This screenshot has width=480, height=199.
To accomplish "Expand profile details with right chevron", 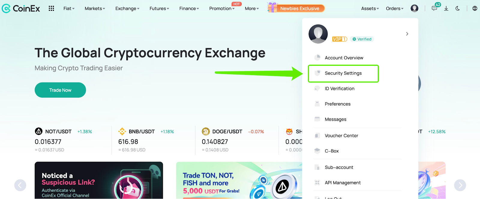I will pos(407,34).
